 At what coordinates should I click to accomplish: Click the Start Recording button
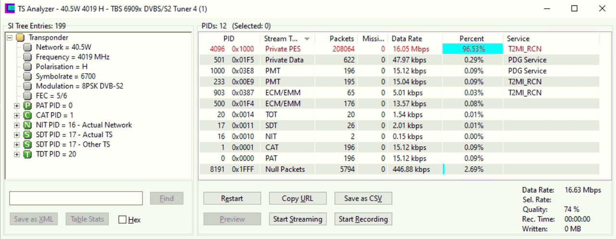(x=363, y=219)
